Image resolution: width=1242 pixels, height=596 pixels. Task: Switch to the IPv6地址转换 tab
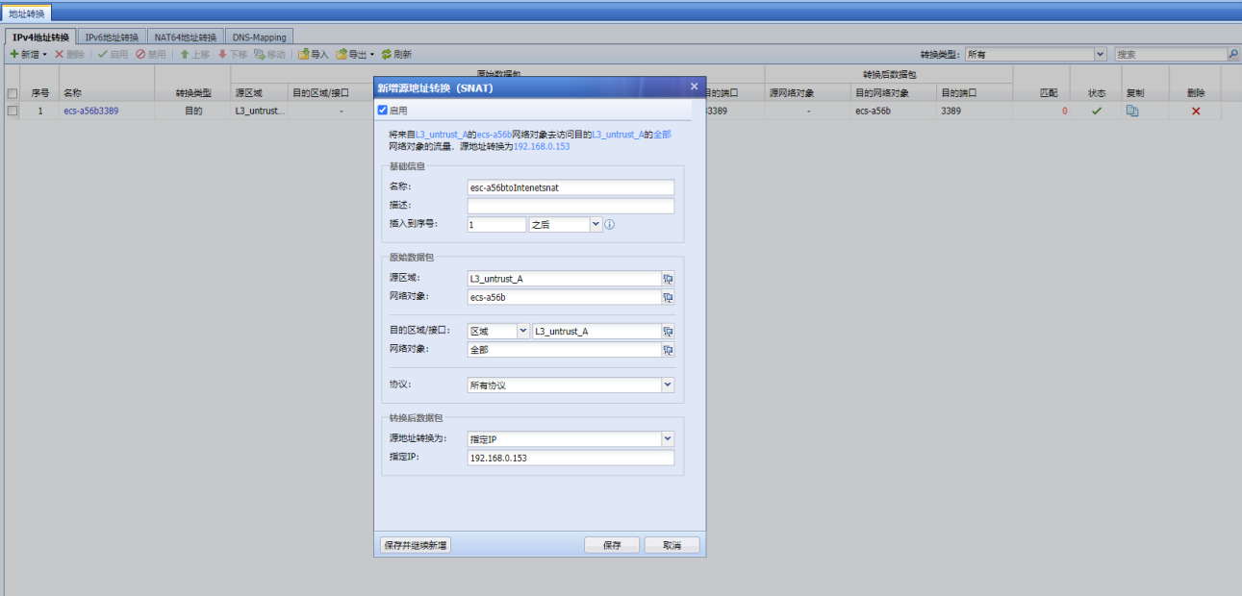pyautogui.click(x=112, y=37)
